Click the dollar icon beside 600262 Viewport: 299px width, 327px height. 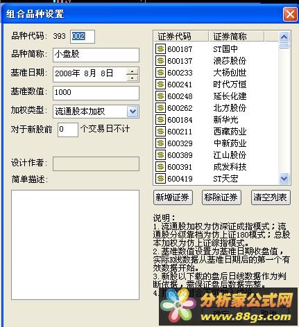pyautogui.click(x=160, y=108)
